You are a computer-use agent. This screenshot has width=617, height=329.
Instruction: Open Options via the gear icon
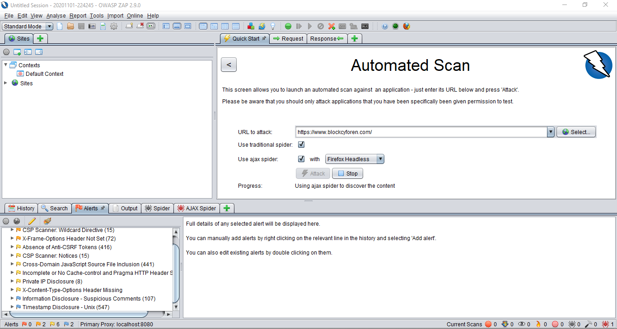click(x=114, y=26)
